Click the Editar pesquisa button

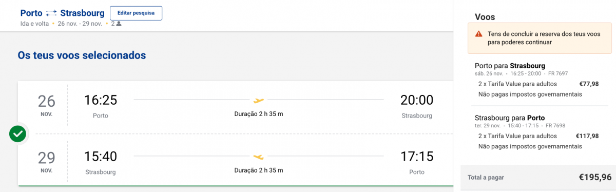136,13
